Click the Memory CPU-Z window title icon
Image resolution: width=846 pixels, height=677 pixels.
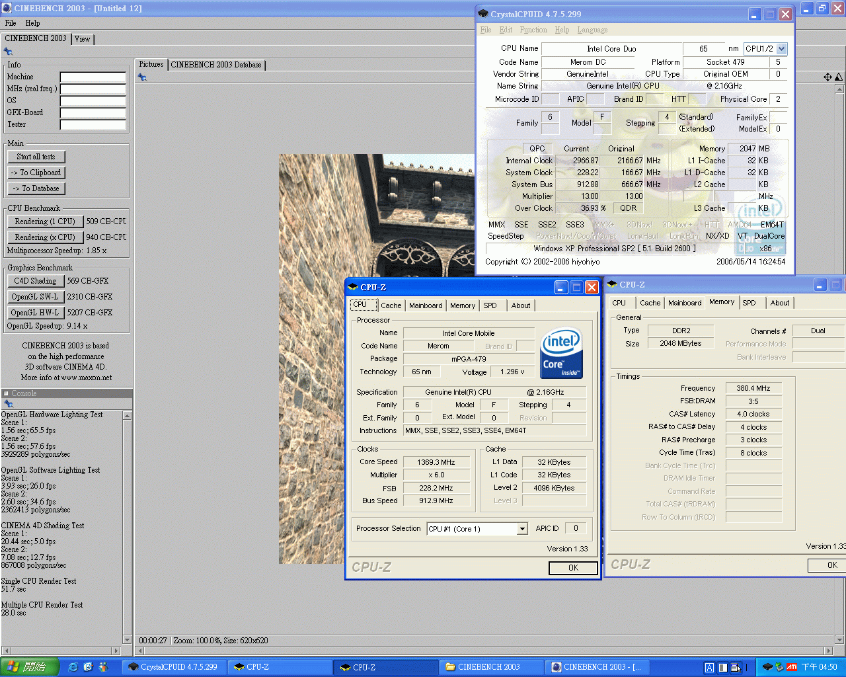(612, 284)
